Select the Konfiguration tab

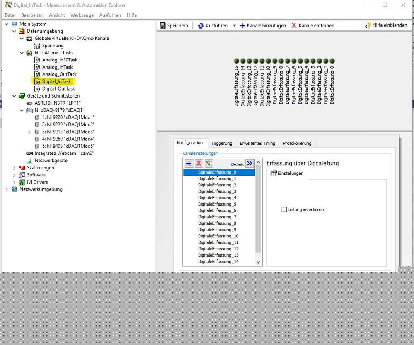(x=190, y=142)
